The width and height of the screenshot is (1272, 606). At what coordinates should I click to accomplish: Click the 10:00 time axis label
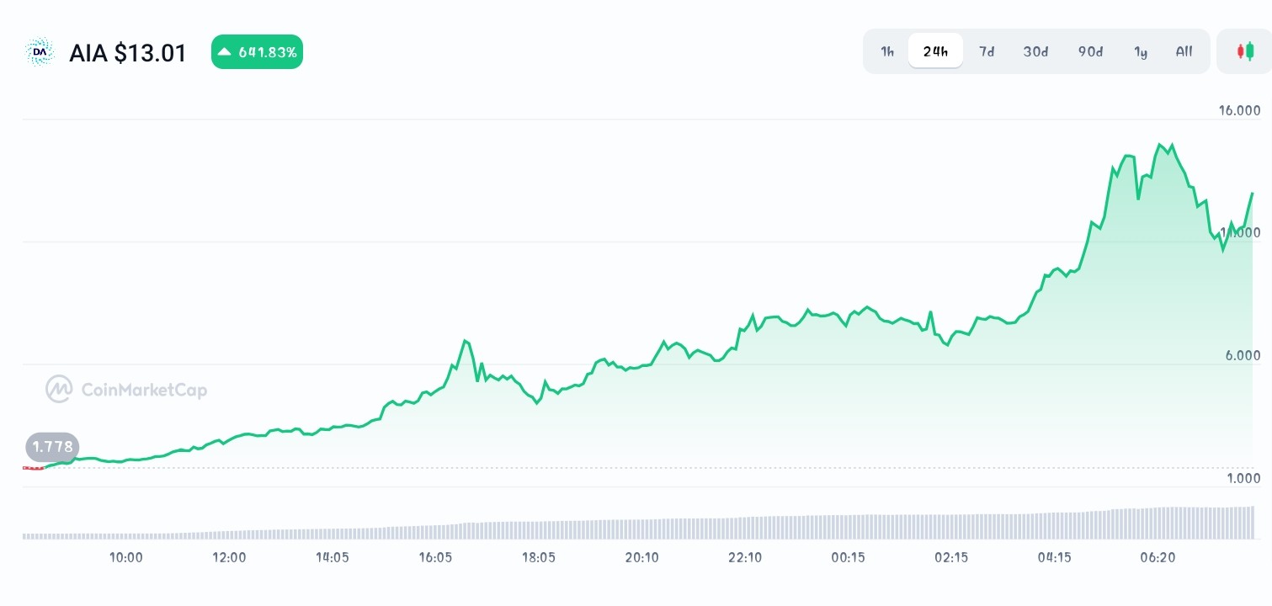[126, 557]
